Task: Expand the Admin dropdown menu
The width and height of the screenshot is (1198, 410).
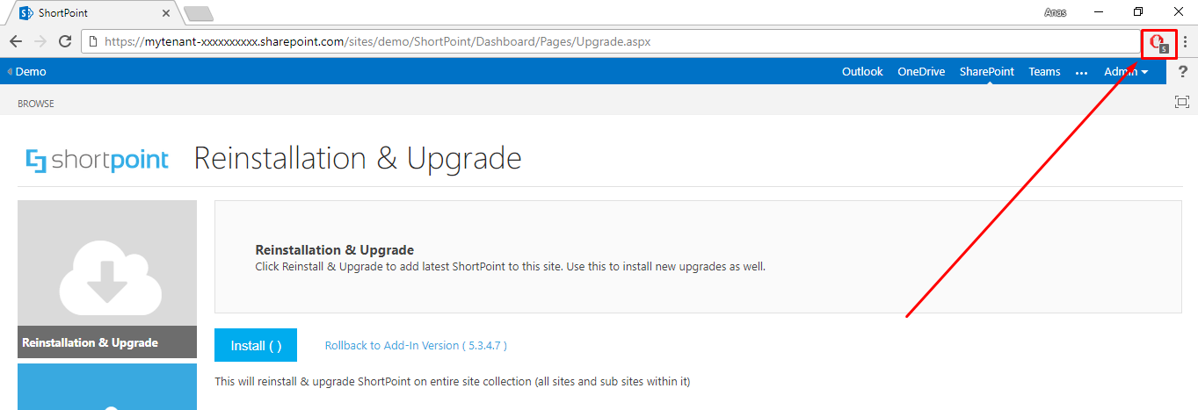Action: [1126, 72]
